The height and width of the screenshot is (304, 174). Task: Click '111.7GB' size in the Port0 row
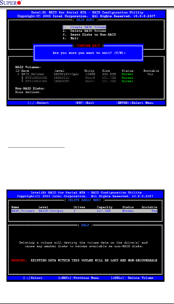tap(109, 78)
